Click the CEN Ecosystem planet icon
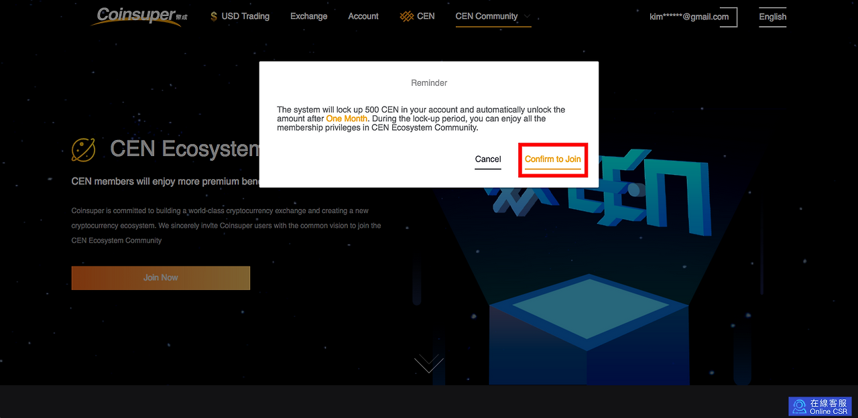Image resolution: width=858 pixels, height=418 pixels. [83, 149]
